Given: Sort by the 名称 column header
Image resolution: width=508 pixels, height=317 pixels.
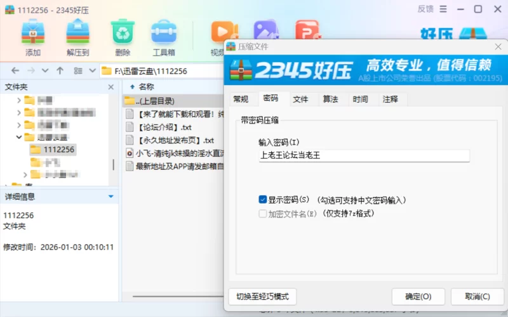Looking at the screenshot, I should point(147,87).
